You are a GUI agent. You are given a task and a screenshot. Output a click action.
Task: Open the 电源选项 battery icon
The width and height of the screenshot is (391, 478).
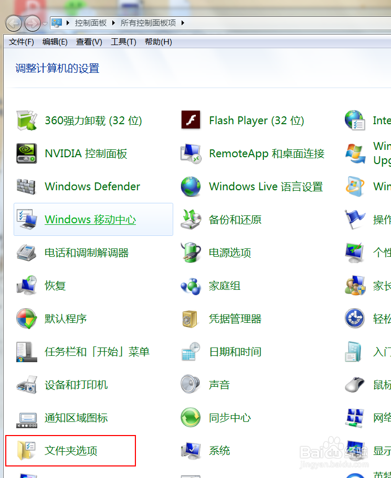coord(191,253)
